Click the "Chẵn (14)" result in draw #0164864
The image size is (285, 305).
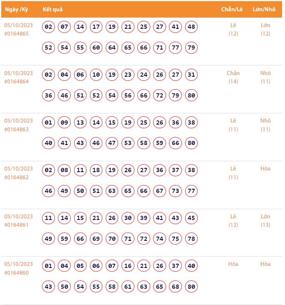click(233, 77)
